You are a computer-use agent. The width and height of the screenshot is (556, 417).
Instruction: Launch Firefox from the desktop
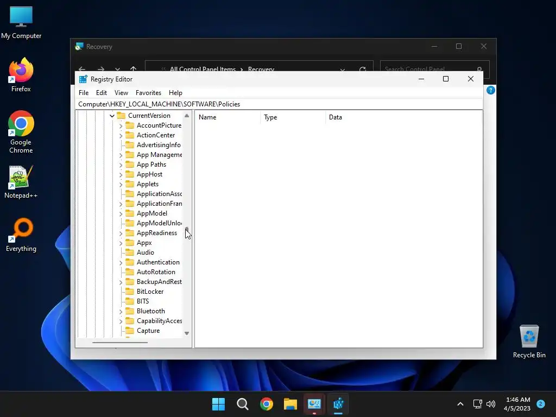(x=21, y=75)
